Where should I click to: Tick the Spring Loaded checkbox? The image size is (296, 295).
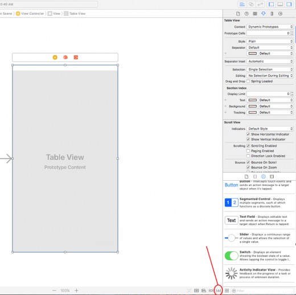click(248, 81)
